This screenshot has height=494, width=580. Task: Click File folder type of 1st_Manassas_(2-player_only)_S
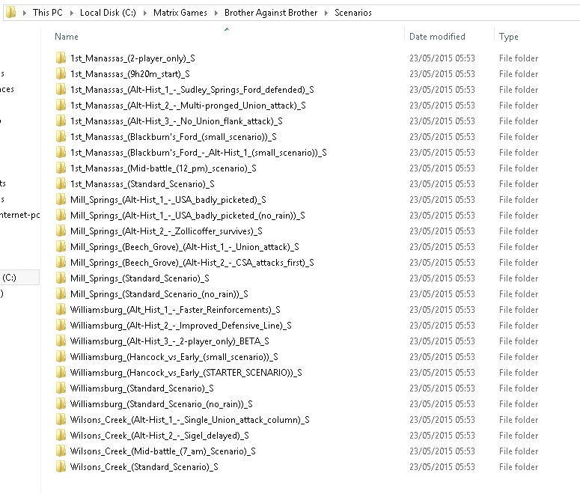pos(519,58)
